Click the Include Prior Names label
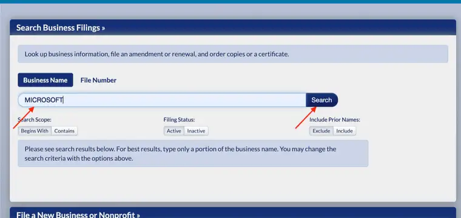Screen dimensions: 461x218 [335, 120]
